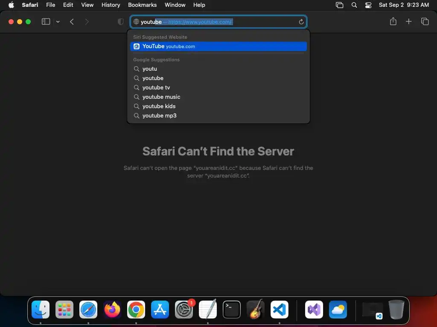The image size is (437, 327).
Task: Expand the tab group dropdown chevron
Action: [x=58, y=22]
